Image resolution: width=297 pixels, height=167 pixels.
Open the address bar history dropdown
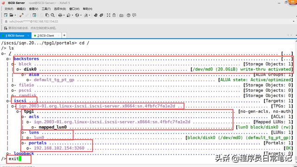[x=294, y=22]
